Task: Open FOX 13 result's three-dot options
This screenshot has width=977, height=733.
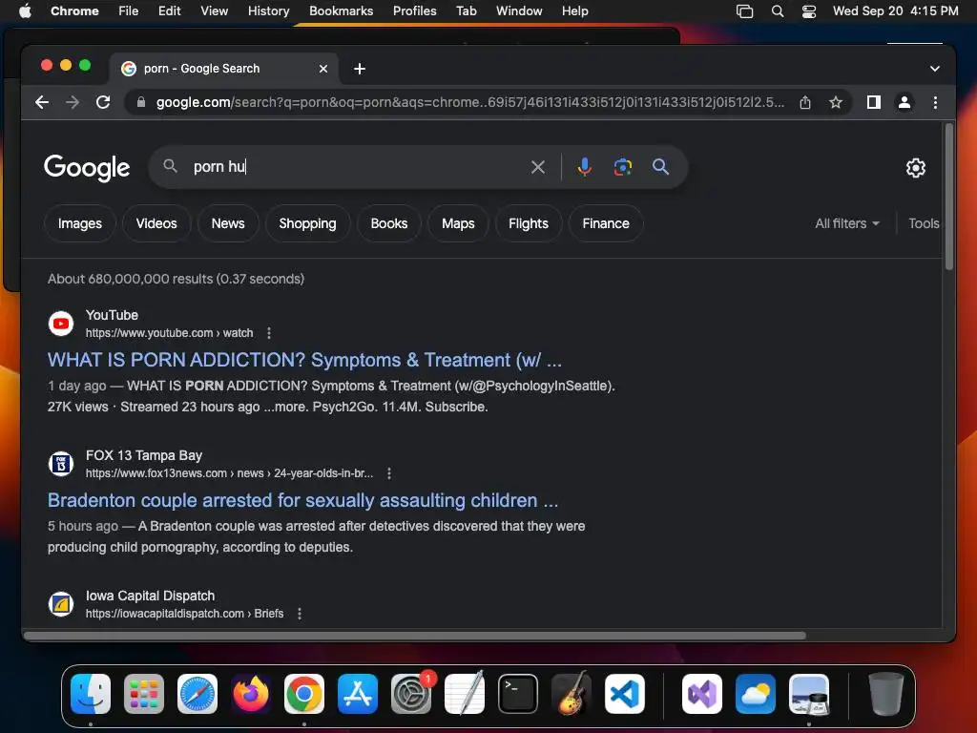Action: pos(389,473)
